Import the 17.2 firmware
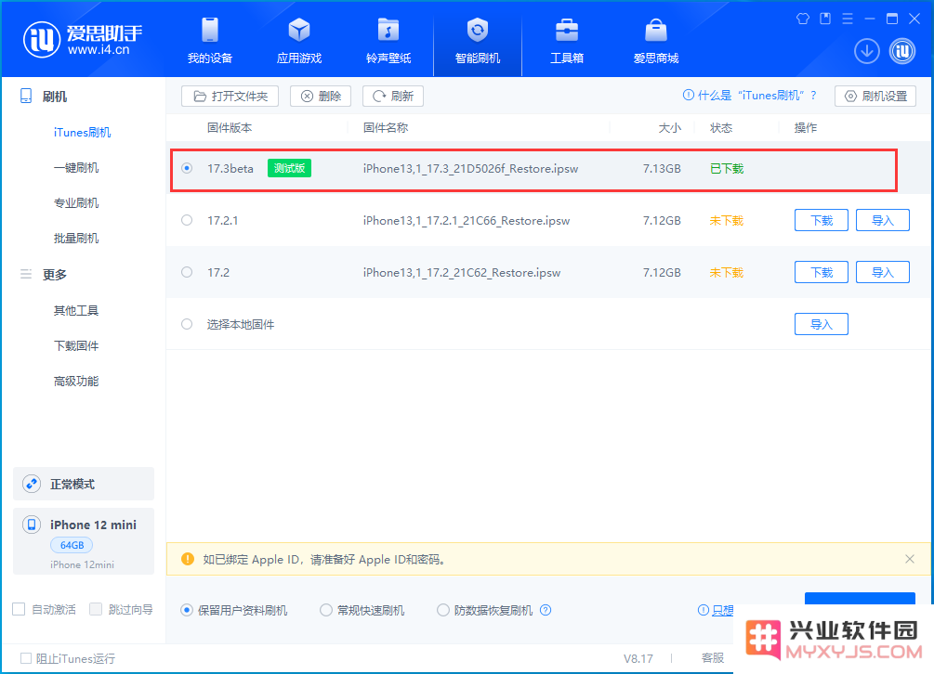The height and width of the screenshot is (674, 934). click(x=882, y=272)
